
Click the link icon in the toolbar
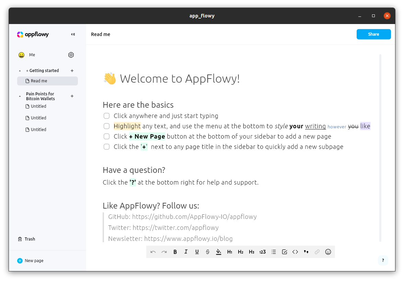[x=317, y=252]
